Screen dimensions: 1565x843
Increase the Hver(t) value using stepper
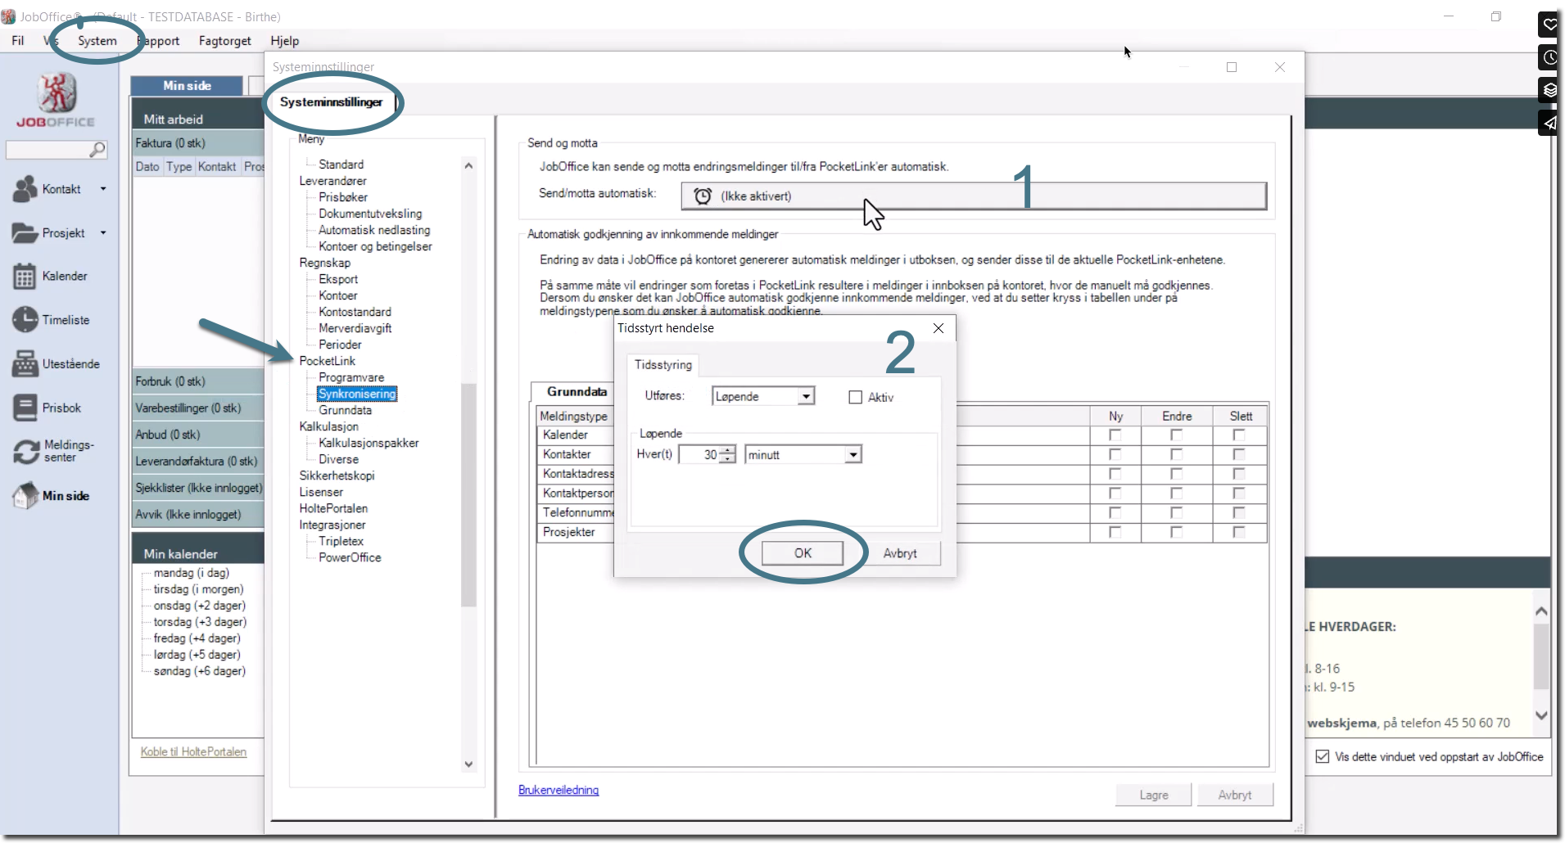coord(728,450)
